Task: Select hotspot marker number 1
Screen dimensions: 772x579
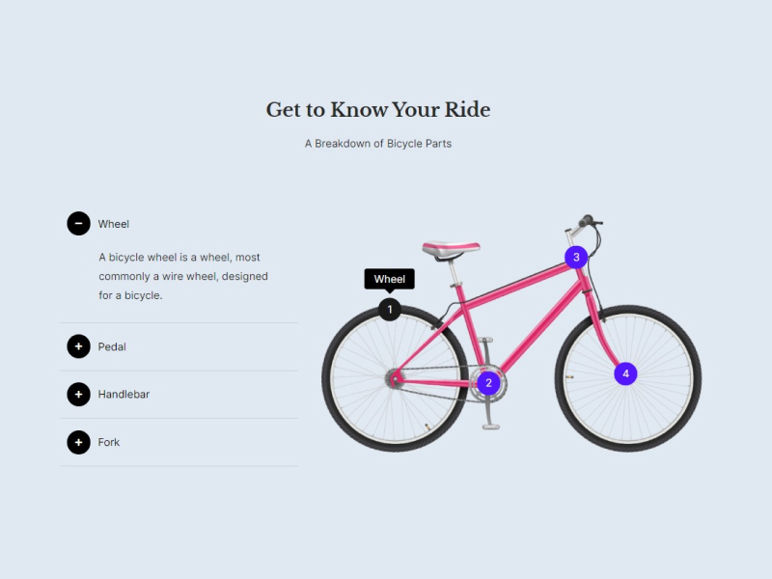Action: (389, 310)
